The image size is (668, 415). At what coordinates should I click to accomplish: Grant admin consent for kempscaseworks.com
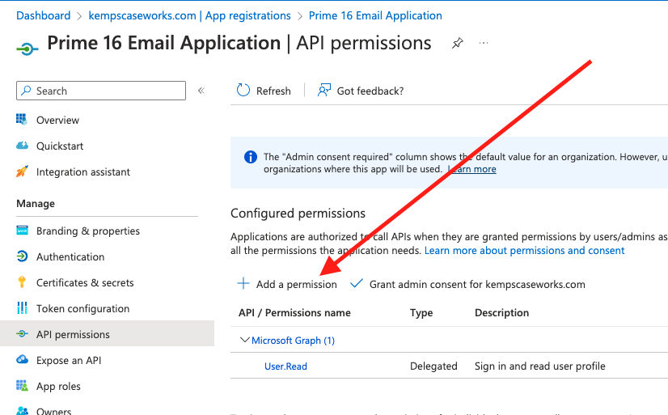click(x=468, y=284)
